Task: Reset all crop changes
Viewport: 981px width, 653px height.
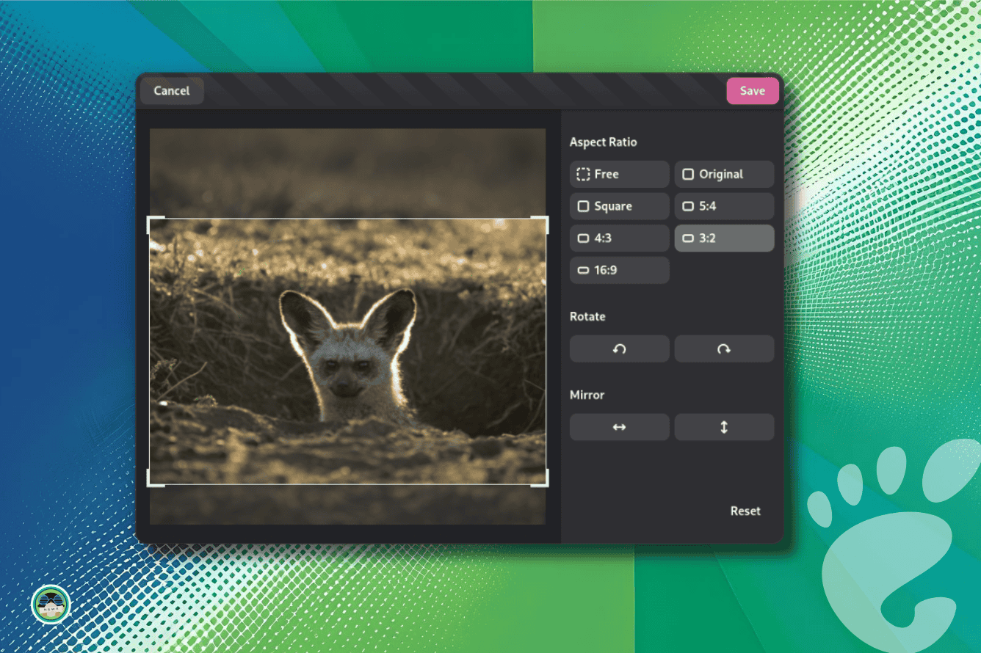Action: pyautogui.click(x=745, y=511)
